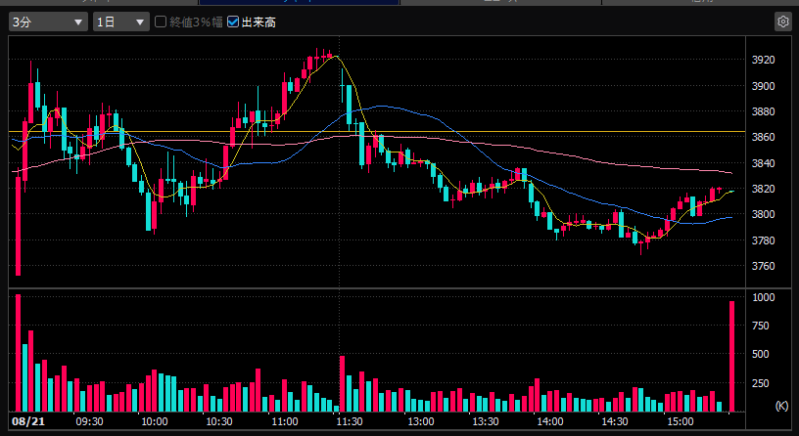Click the 750 volume axis label
Viewport: 799px width, 436px height.
coord(760,326)
